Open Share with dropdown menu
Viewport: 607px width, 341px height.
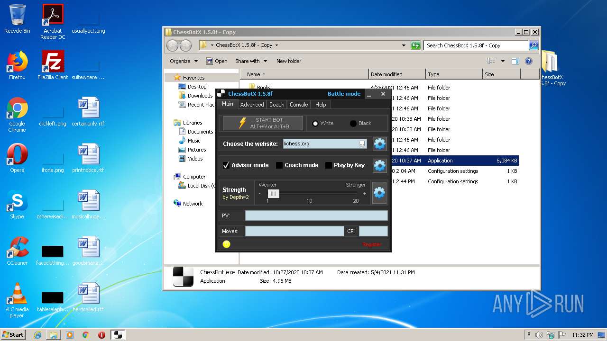(251, 61)
